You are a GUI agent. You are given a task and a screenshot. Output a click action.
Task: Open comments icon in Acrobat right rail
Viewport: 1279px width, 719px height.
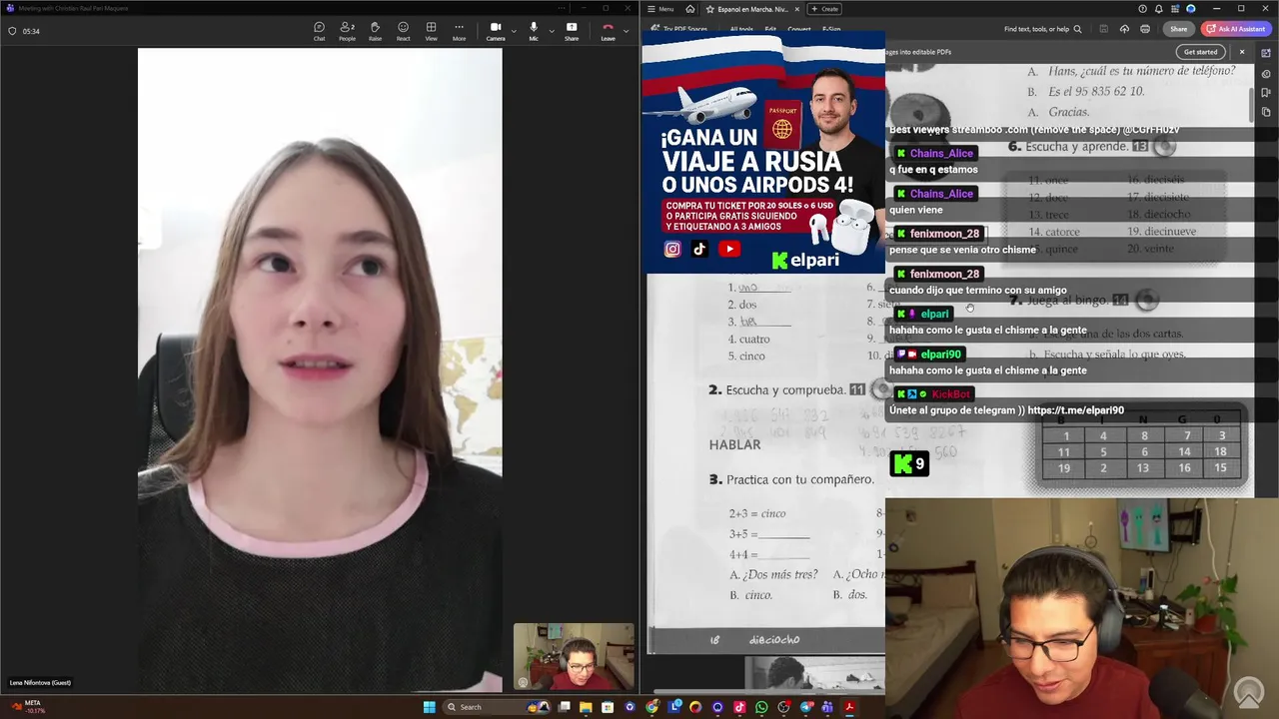click(1266, 74)
